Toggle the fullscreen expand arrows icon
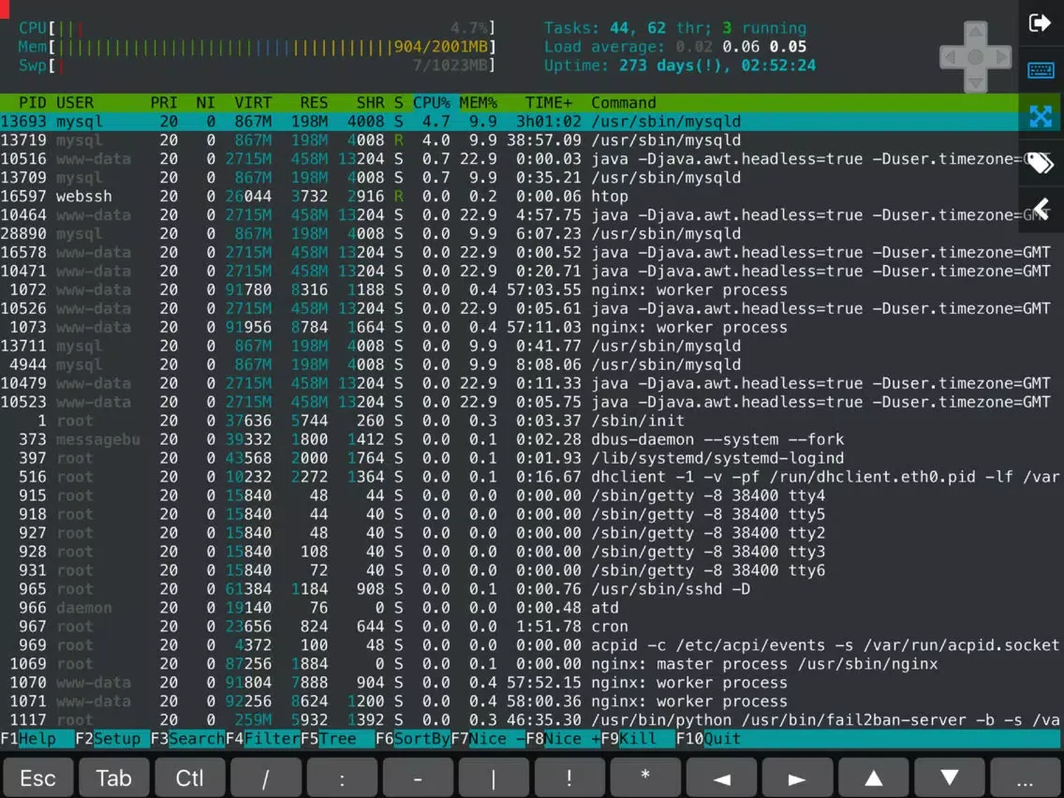 click(x=1040, y=116)
